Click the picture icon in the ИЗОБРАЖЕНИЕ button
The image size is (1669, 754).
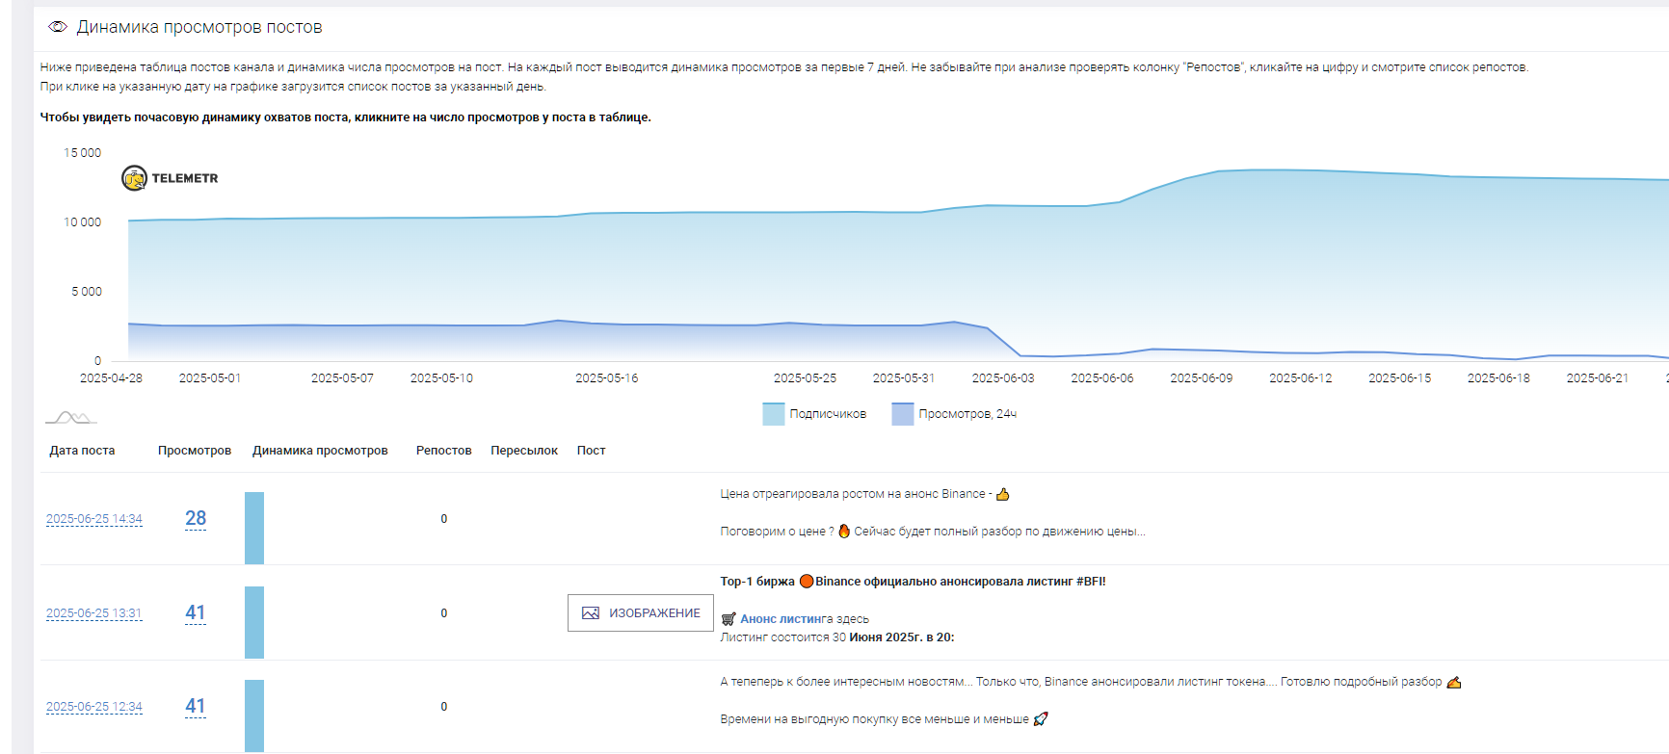pyautogui.click(x=591, y=613)
